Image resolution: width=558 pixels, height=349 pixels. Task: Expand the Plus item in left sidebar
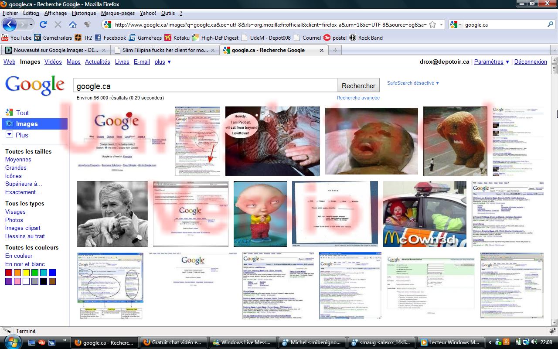17,135
